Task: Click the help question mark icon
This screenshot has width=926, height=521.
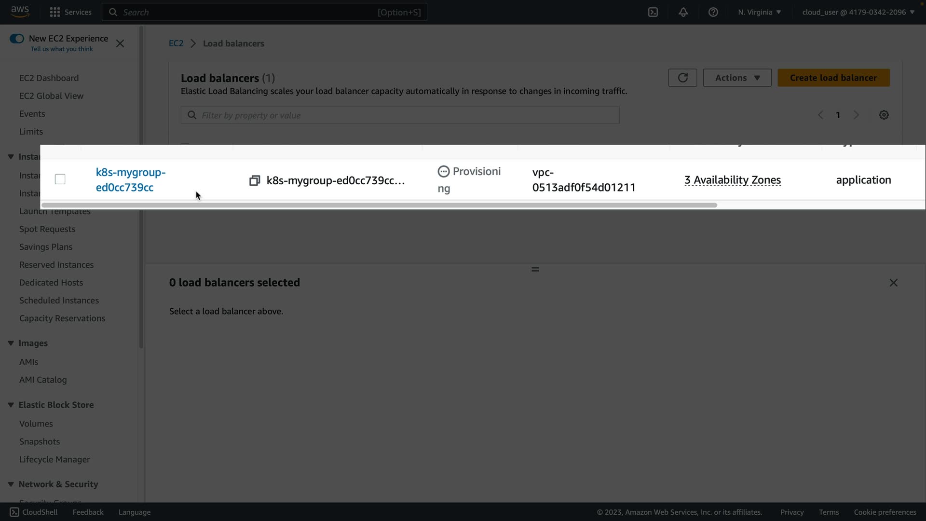Action: 713,12
